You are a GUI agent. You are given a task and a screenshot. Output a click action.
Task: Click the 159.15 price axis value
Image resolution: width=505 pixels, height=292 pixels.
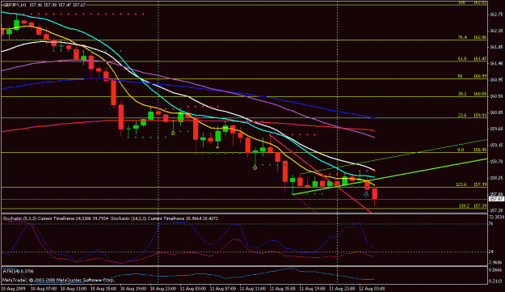coord(496,146)
